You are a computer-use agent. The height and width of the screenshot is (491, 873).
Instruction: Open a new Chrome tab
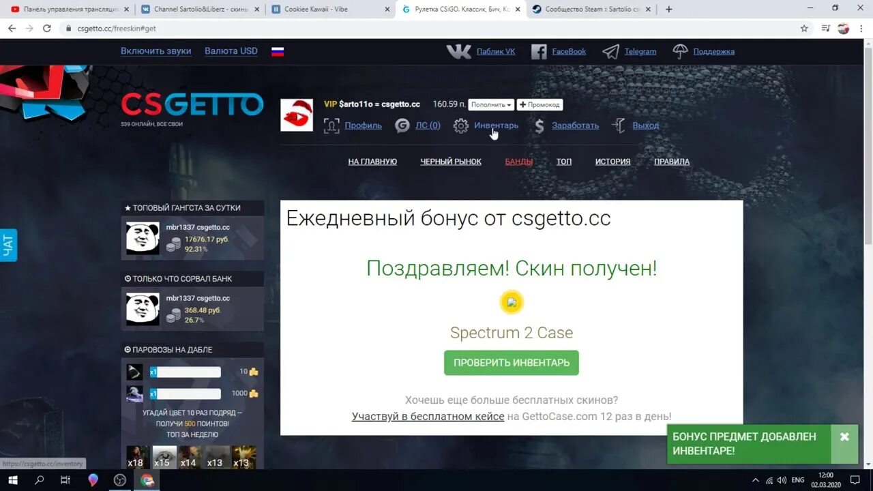pos(669,10)
